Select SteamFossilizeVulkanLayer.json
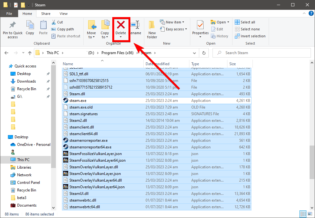 [157, 154]
